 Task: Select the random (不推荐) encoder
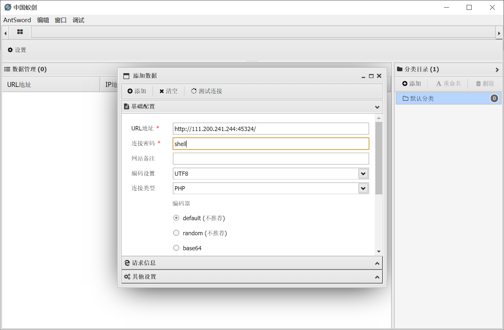[176, 233]
